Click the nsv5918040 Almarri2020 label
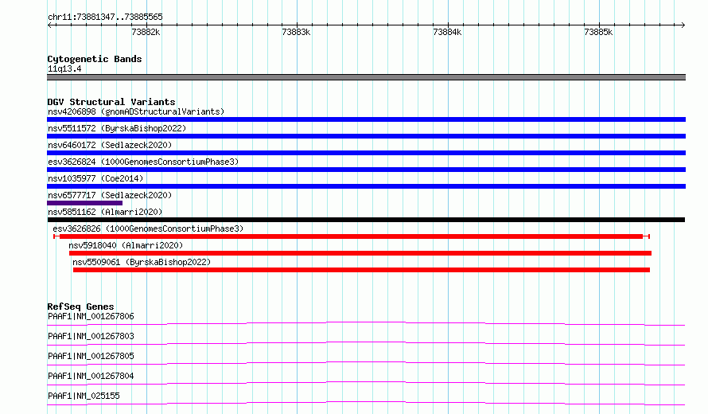Image resolution: width=708 pixels, height=414 pixels. [x=126, y=245]
